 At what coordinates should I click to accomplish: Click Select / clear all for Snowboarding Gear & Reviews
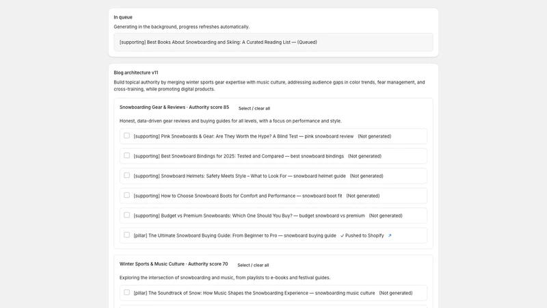pyautogui.click(x=254, y=109)
